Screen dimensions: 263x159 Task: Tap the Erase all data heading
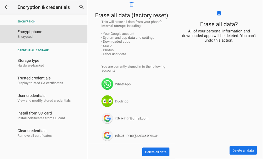tap(131, 15)
